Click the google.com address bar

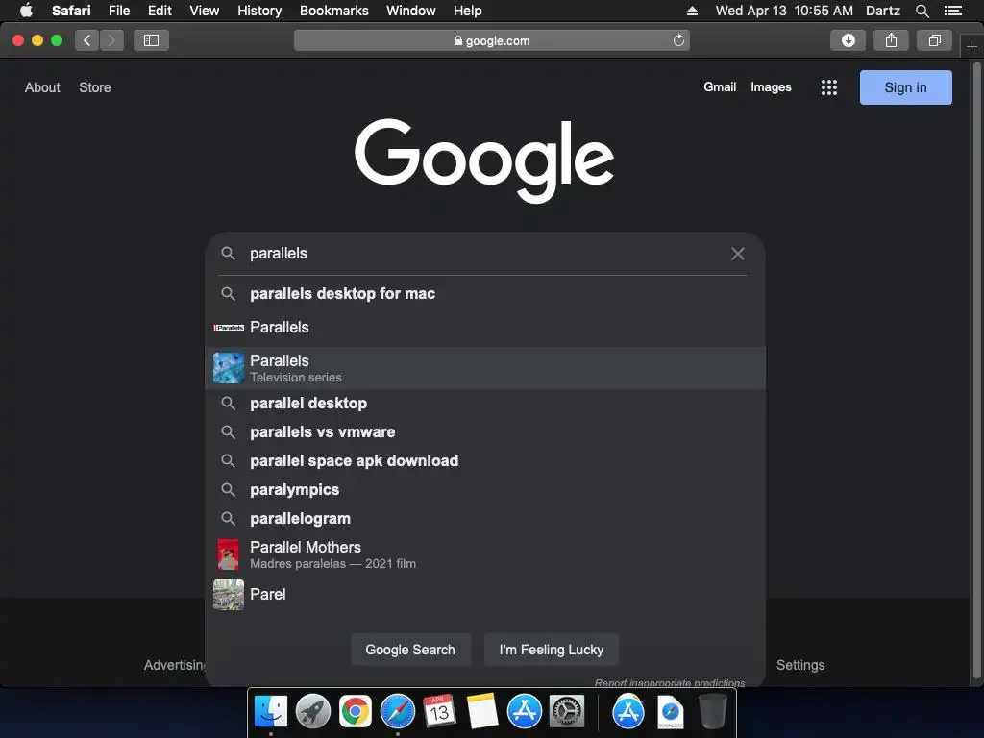491,40
